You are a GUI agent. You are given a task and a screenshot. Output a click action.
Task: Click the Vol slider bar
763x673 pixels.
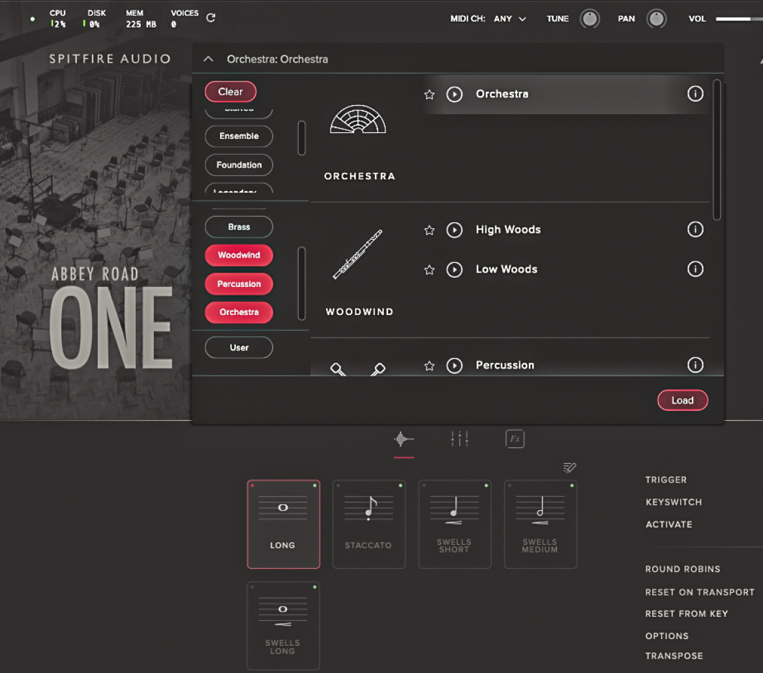pyautogui.click(x=739, y=19)
